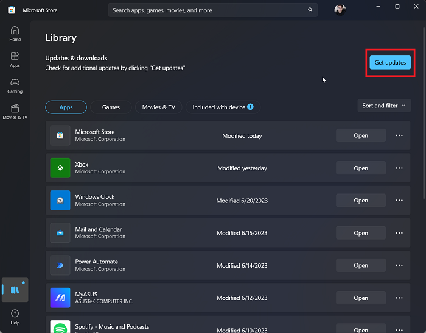The height and width of the screenshot is (333, 426).
Task: Minimize the Microsoft Store window
Action: coord(378,6)
